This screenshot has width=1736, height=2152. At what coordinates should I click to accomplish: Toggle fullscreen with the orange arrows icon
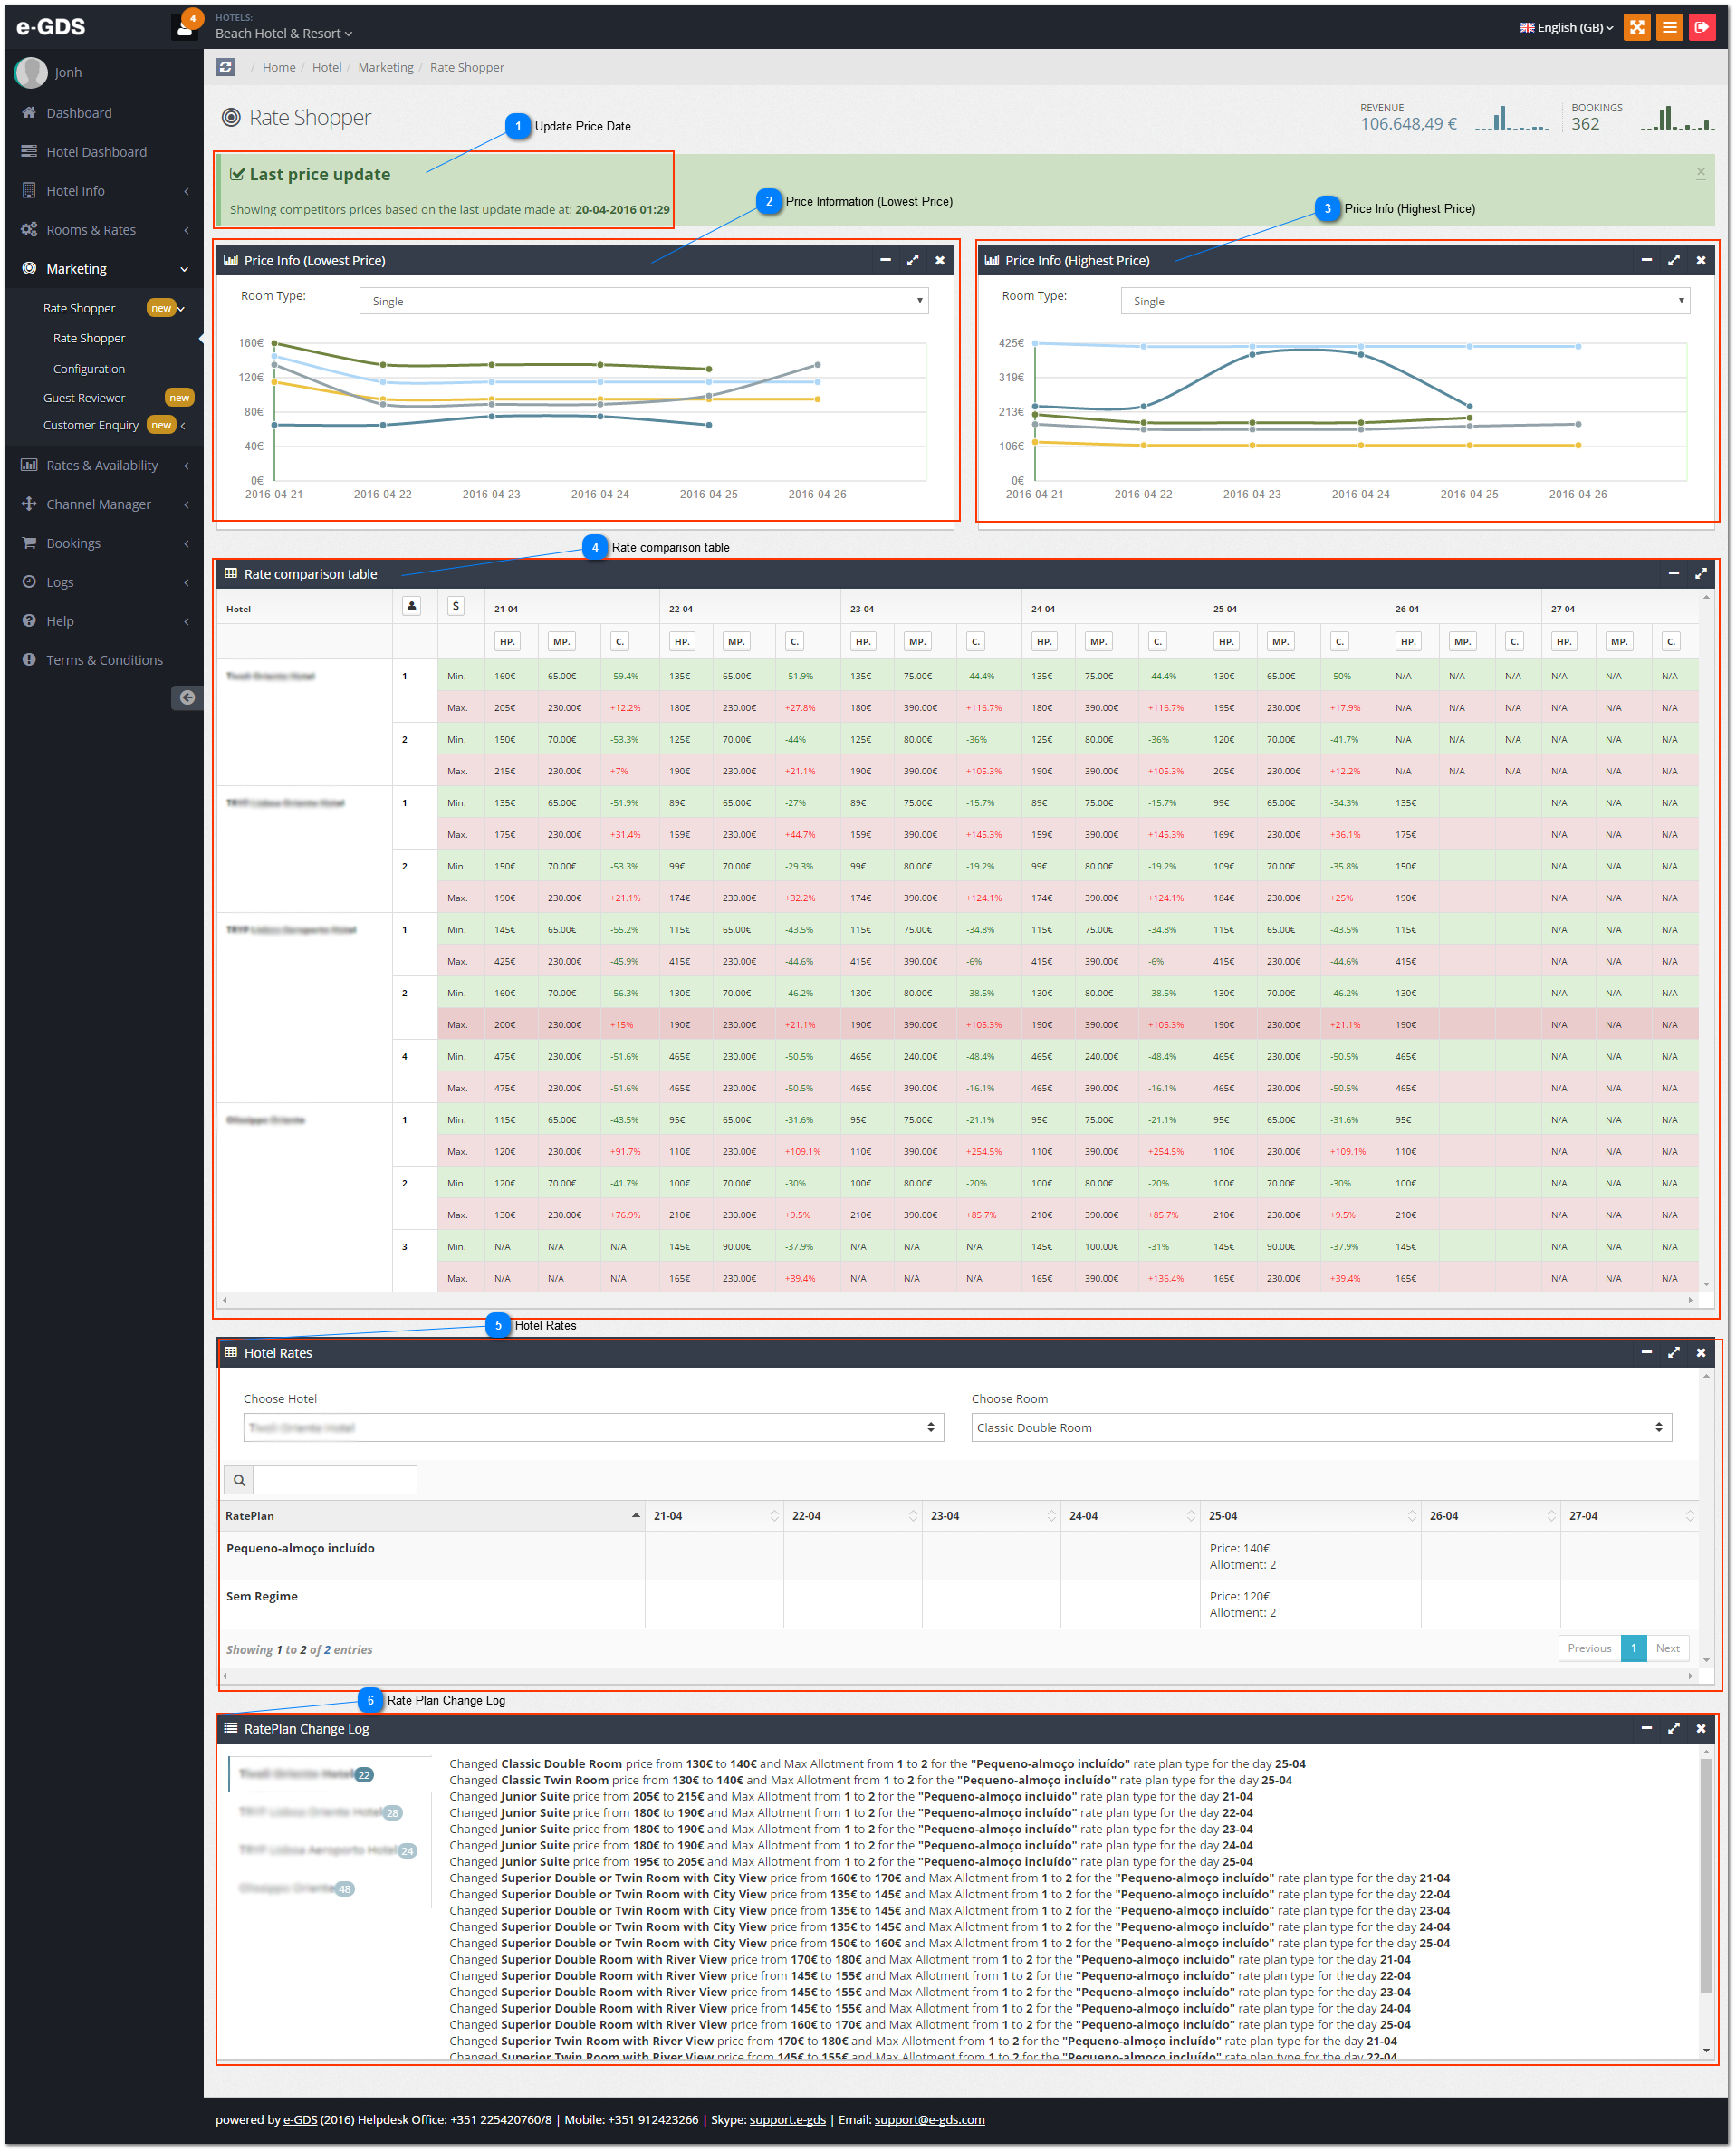[x=1637, y=27]
